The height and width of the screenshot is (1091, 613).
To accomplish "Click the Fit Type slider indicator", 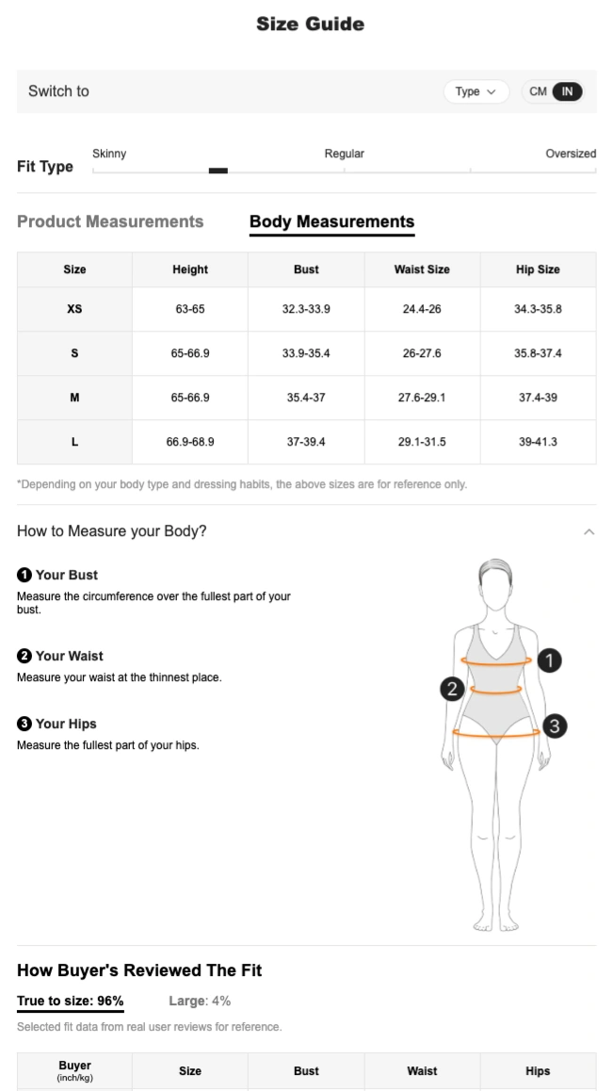I will tap(218, 171).
